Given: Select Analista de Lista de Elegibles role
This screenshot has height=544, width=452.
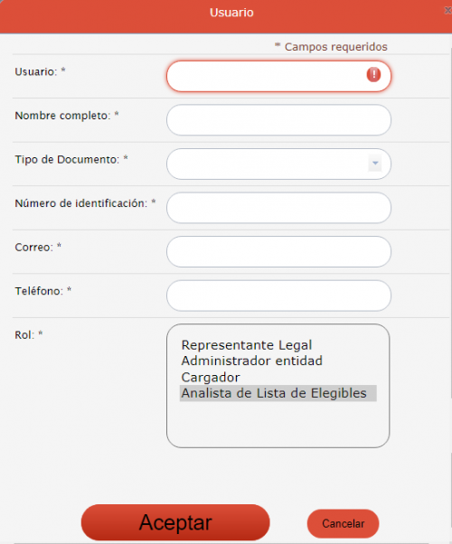Looking at the screenshot, I should [x=278, y=393].
